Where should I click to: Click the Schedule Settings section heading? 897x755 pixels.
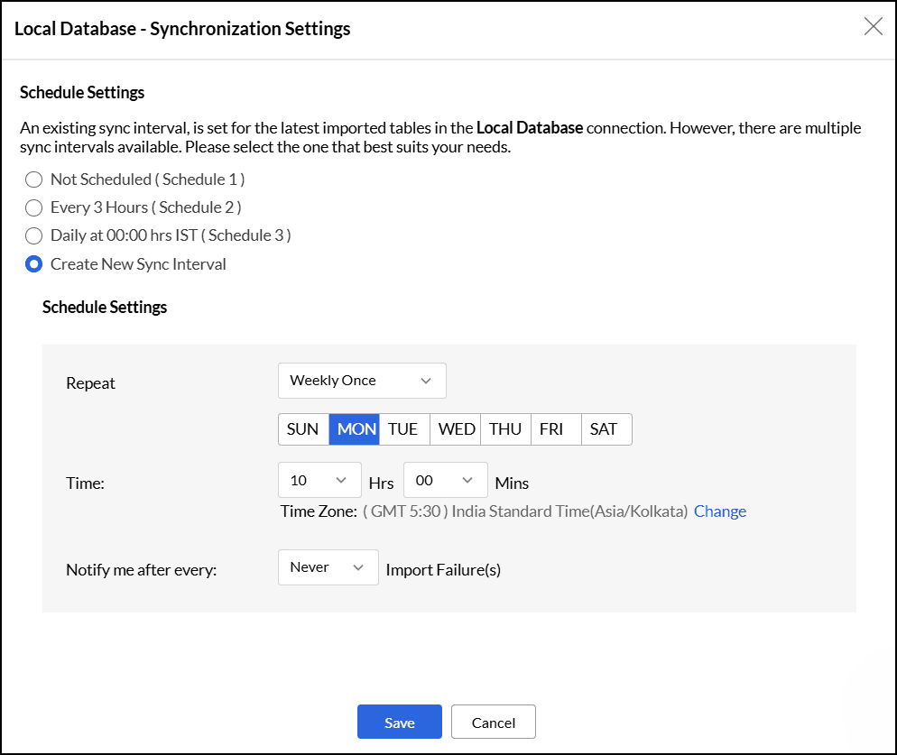82,92
